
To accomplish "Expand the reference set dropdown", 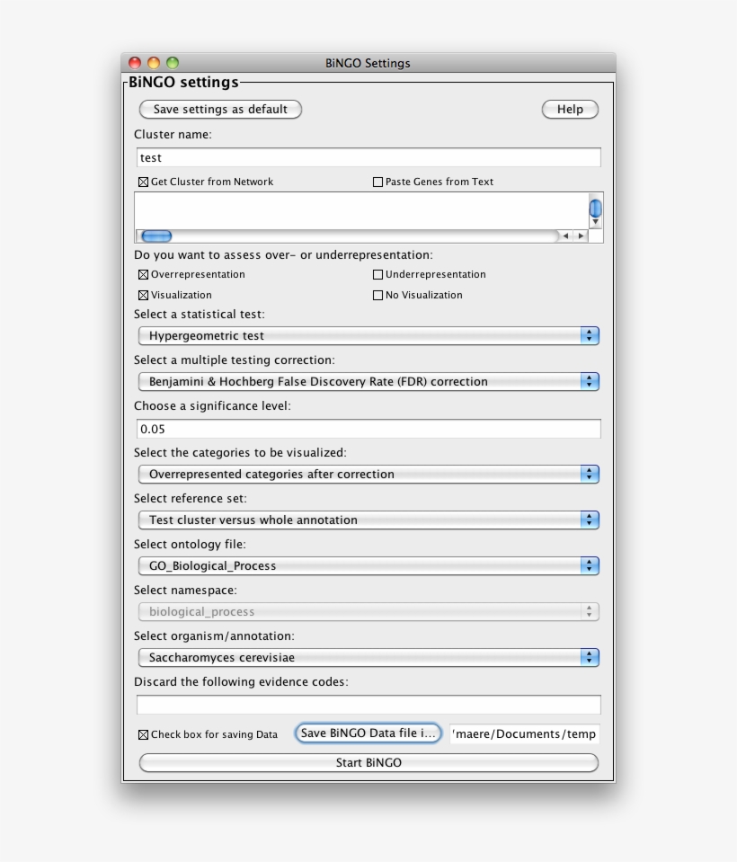I will point(368,520).
